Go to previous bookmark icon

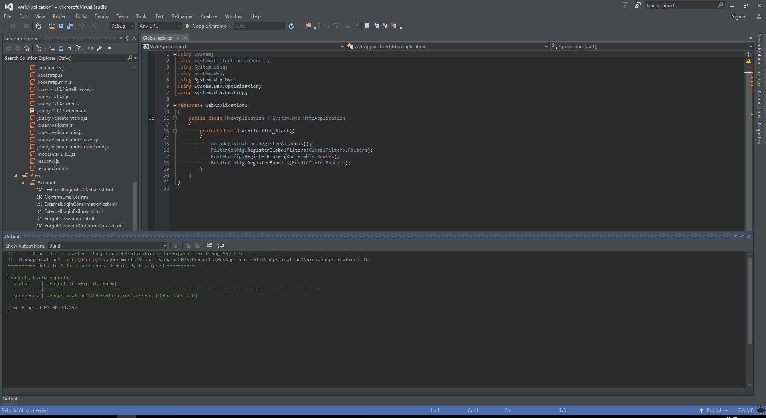tap(376, 26)
